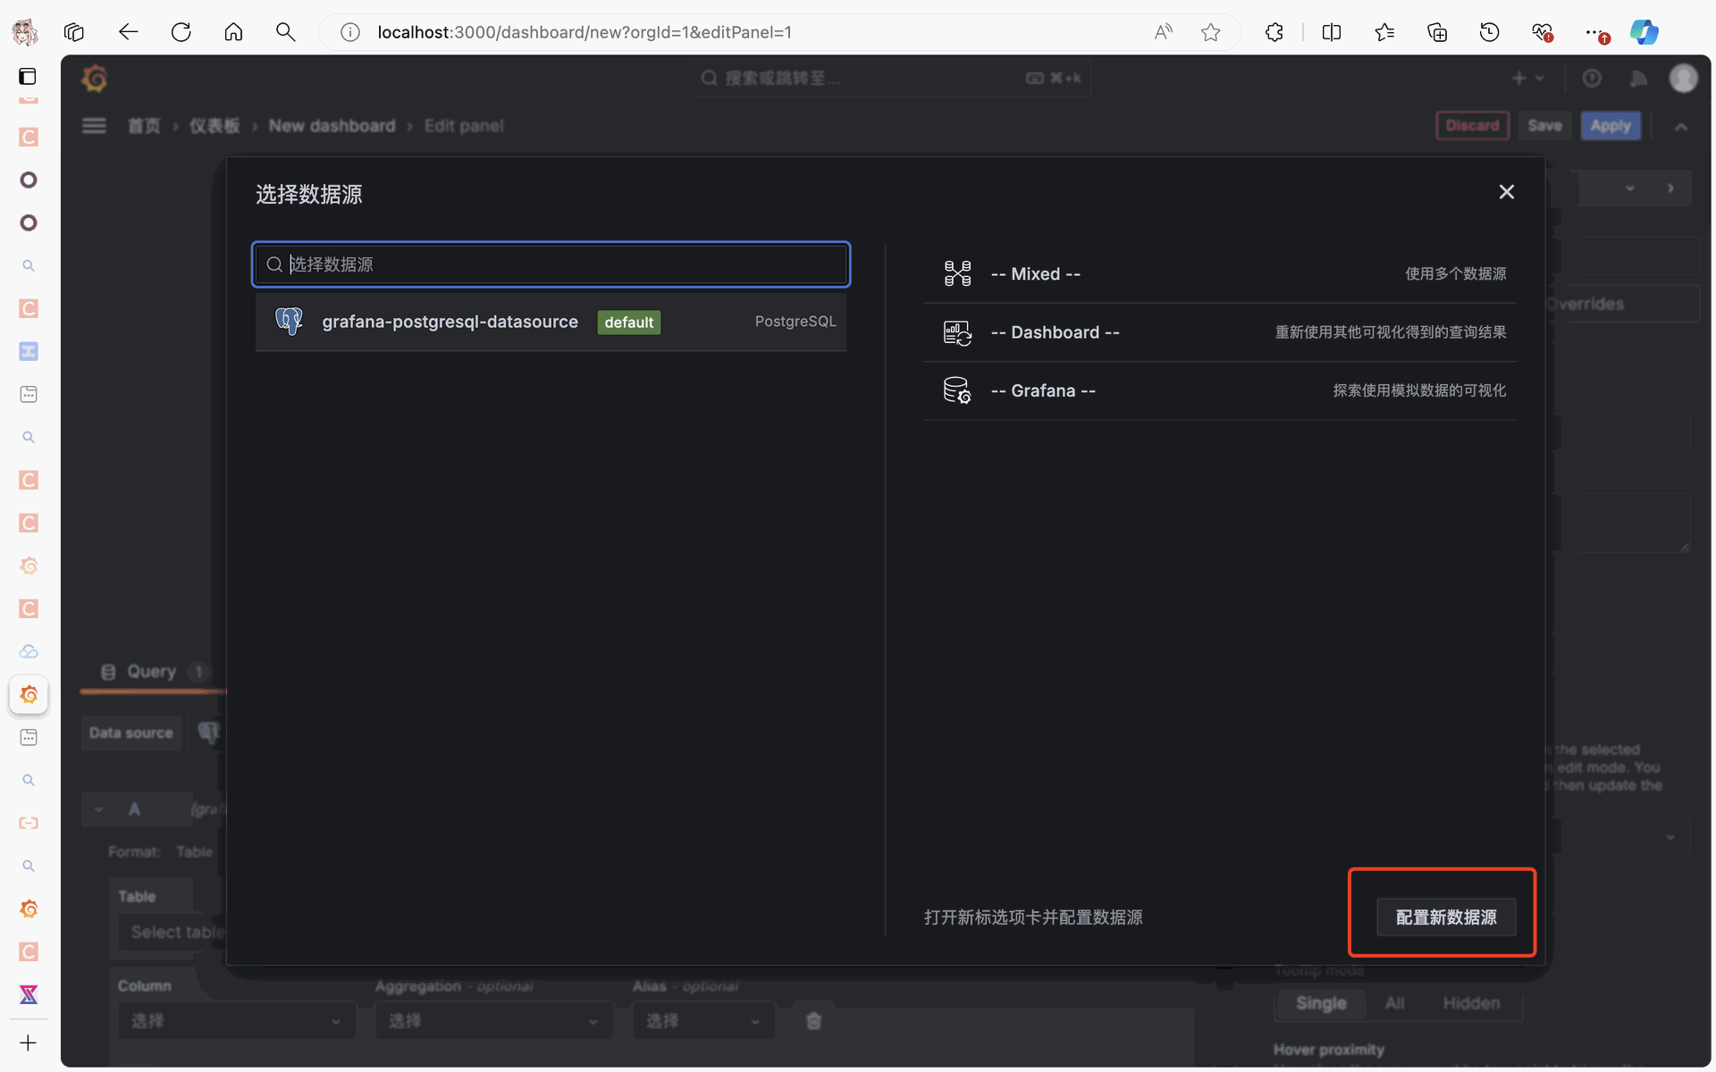Open the Aggregation select dropdown

coord(494,1021)
